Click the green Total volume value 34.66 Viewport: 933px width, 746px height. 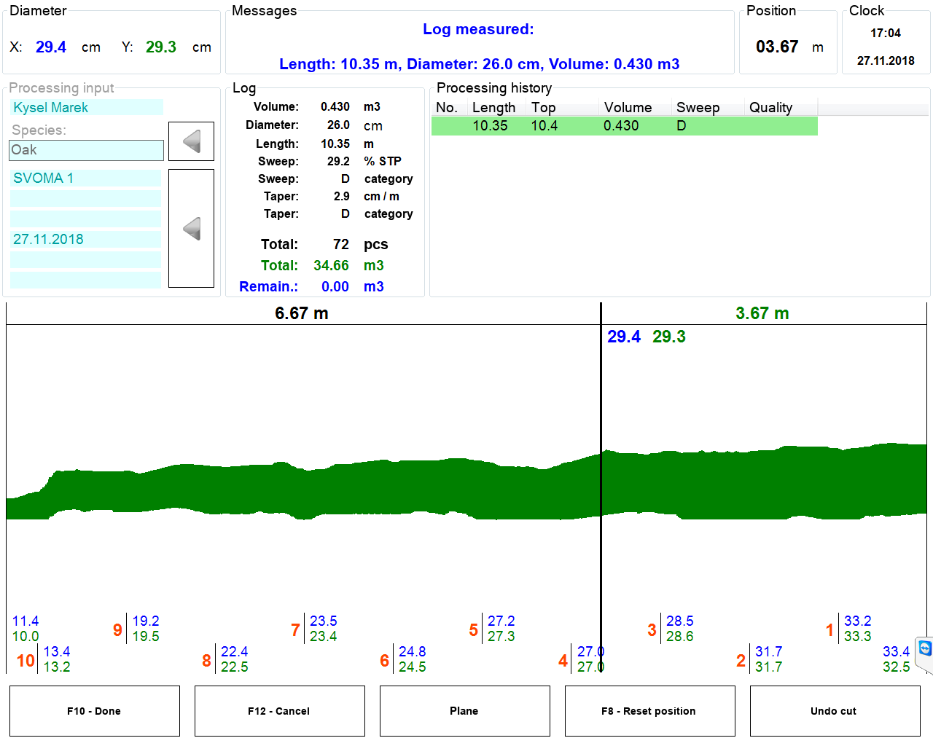(x=331, y=266)
